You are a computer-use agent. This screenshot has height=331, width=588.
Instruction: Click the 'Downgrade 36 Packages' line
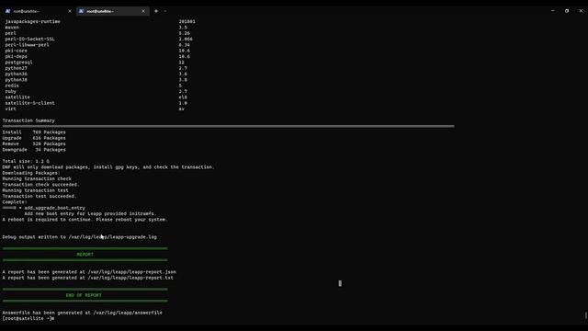coord(34,150)
